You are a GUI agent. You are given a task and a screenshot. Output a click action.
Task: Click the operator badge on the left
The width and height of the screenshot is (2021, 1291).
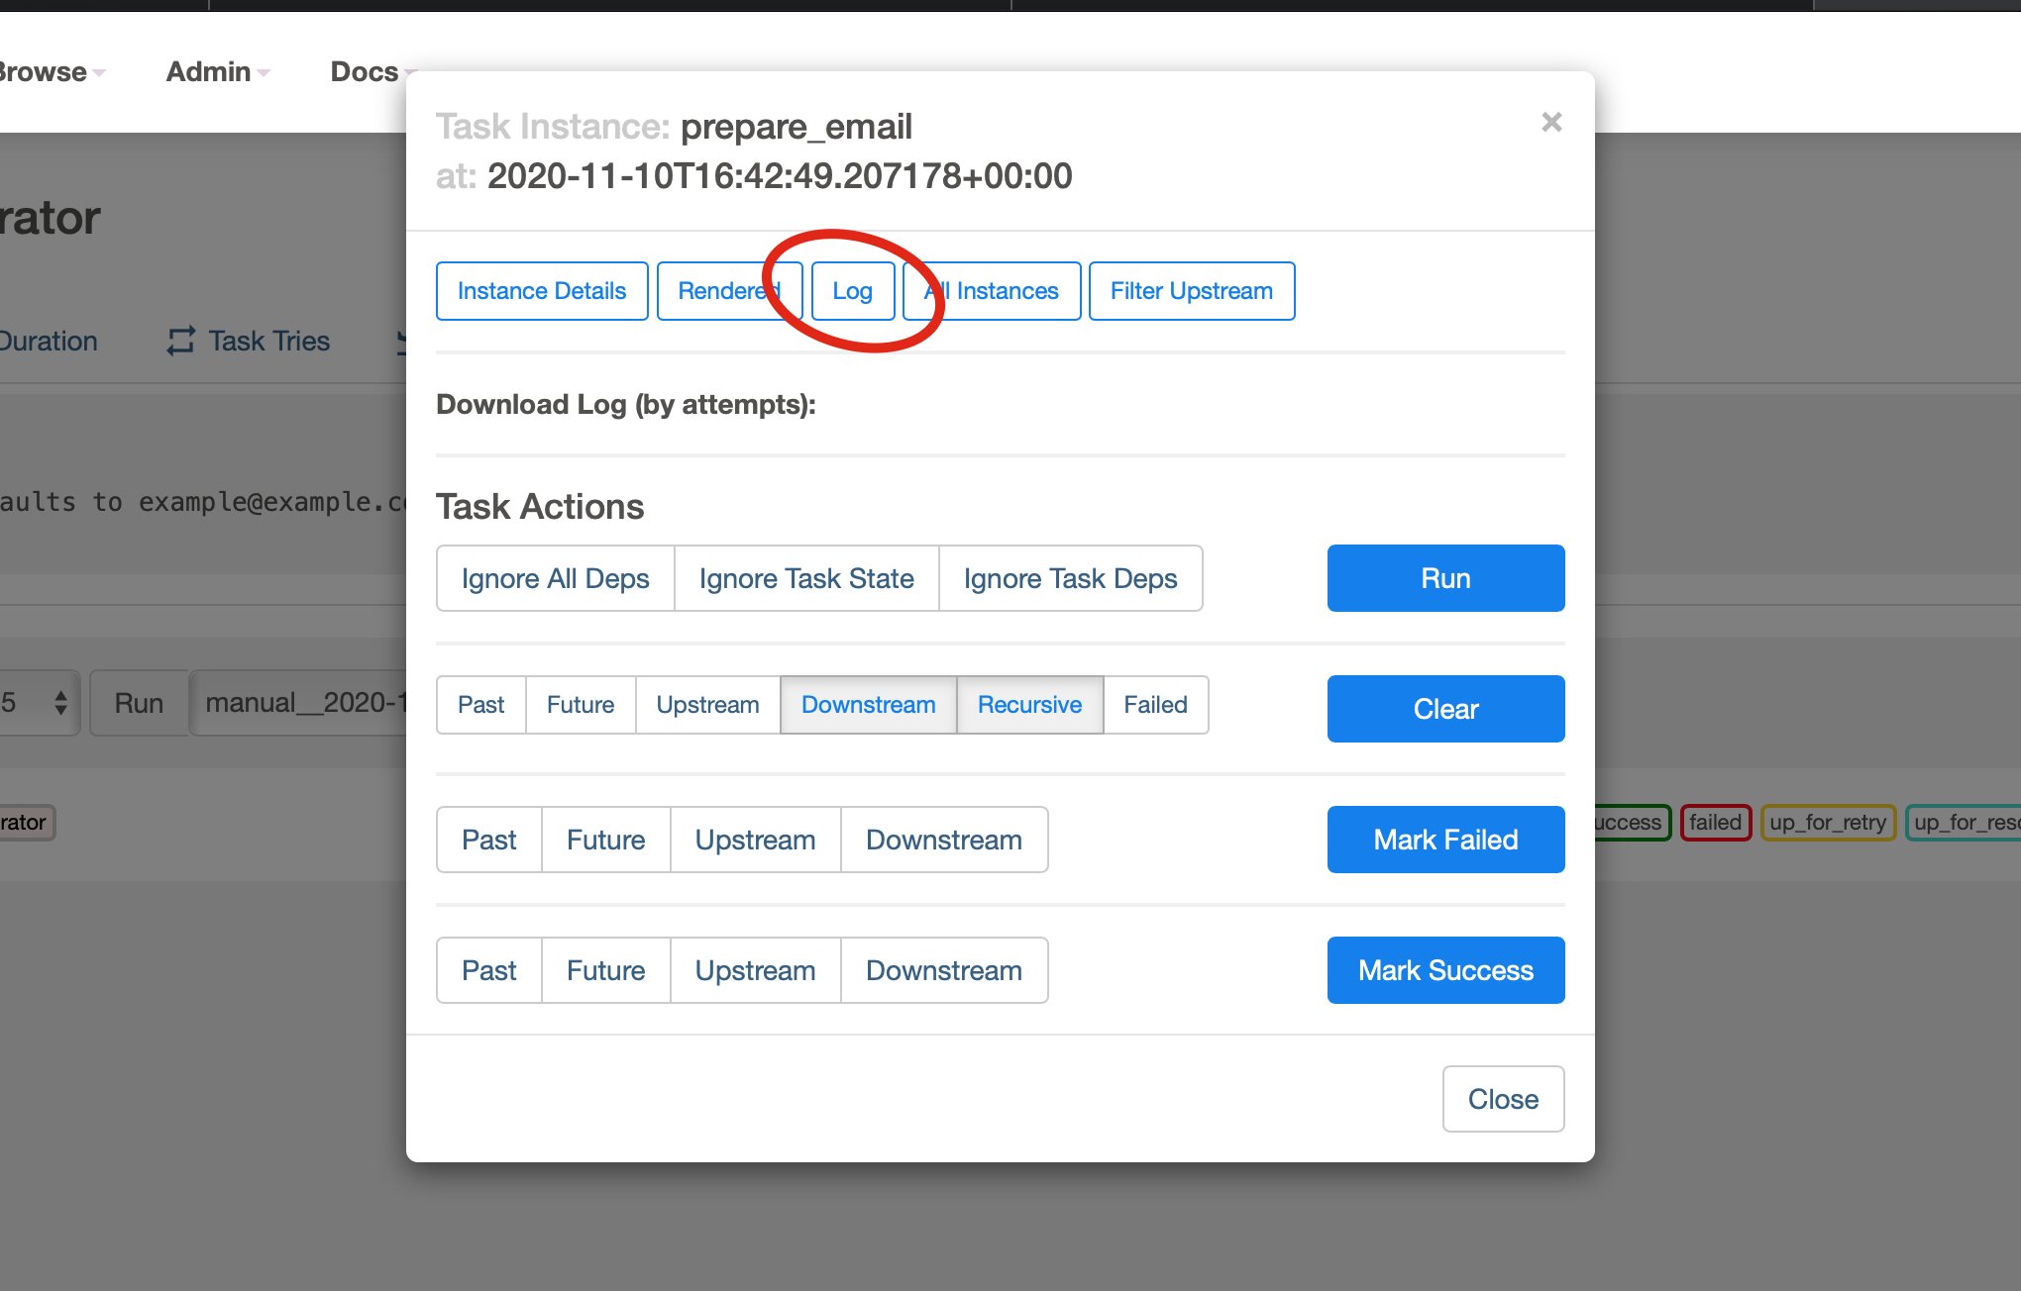[27, 822]
